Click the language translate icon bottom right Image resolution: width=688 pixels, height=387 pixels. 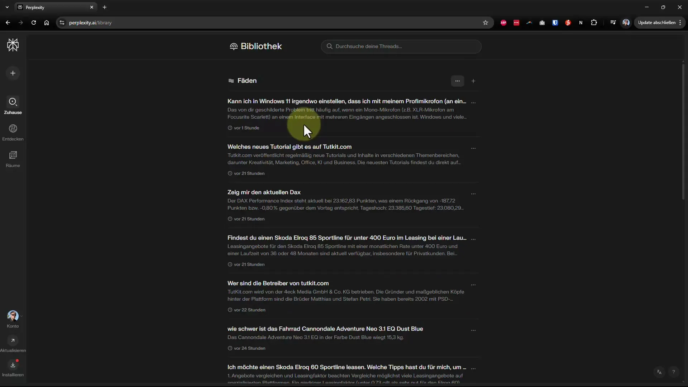tap(659, 372)
